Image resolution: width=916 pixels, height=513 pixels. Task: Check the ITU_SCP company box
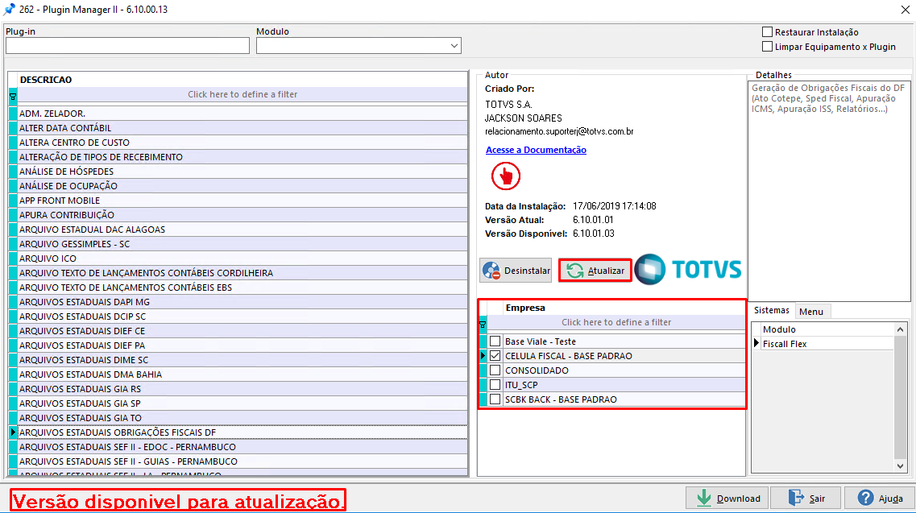pos(495,385)
